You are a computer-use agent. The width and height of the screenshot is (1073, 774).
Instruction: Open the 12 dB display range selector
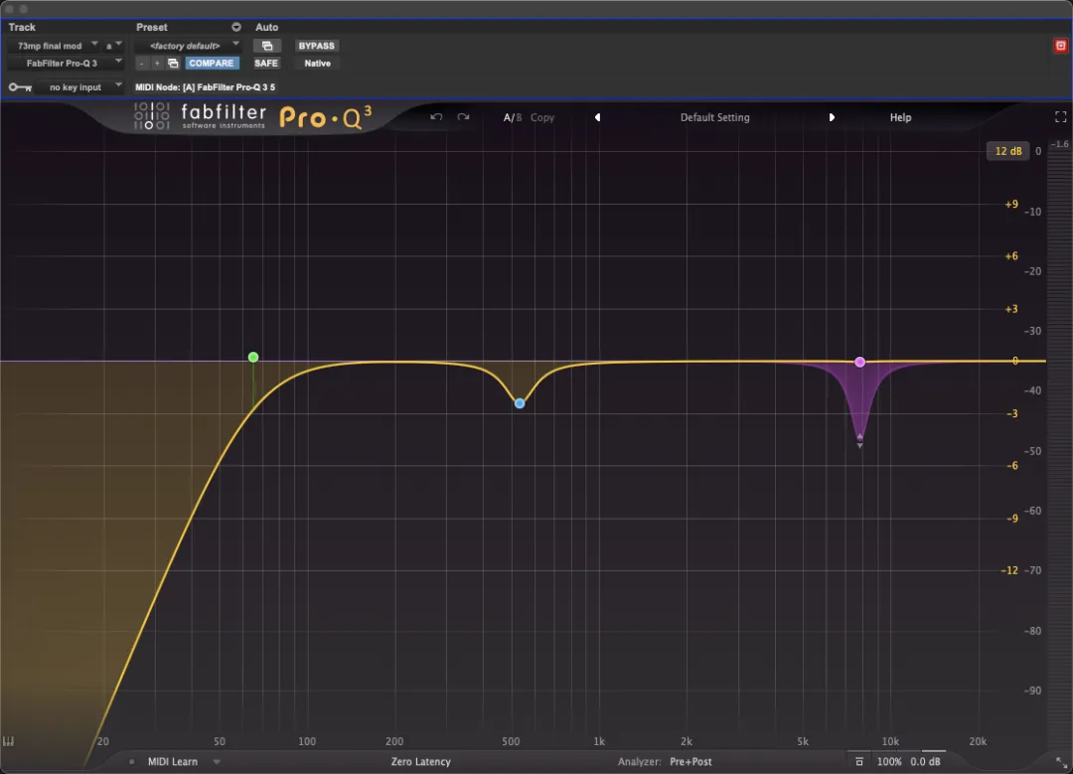click(x=1008, y=151)
